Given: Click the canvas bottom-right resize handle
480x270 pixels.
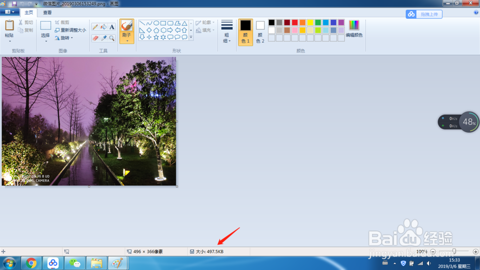Looking at the screenshot, I should coord(177,186).
